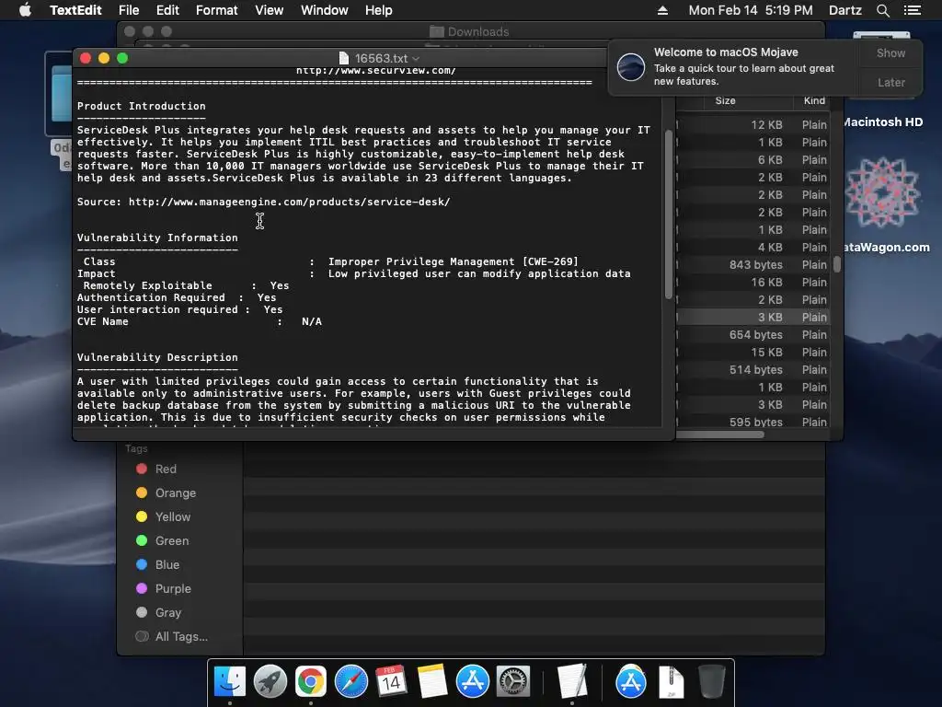Click the date and time in menu bar
The image size is (942, 707).
(751, 10)
